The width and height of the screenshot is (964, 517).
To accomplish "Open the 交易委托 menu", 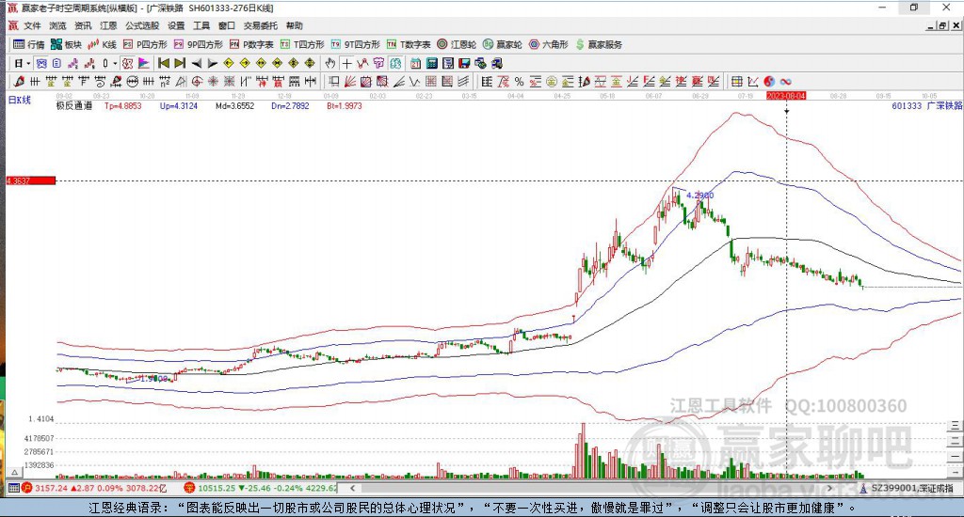I will click(260, 25).
